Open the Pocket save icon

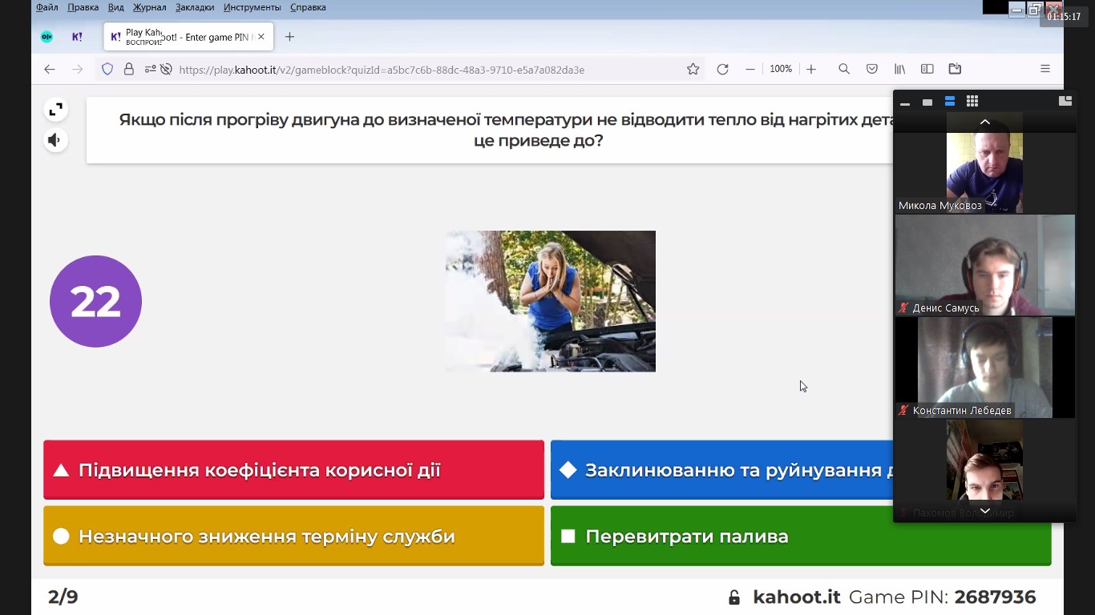(x=871, y=70)
